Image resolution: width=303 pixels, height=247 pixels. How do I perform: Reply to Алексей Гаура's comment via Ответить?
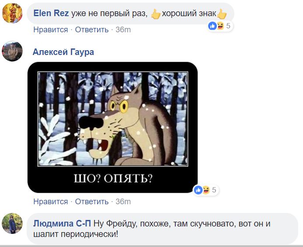pos(92,202)
